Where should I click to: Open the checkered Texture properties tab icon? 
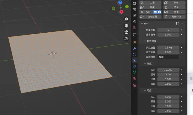tap(135, 86)
